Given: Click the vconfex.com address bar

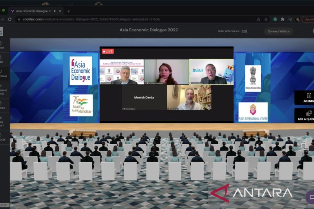Looking at the screenshot, I should click(136, 19).
